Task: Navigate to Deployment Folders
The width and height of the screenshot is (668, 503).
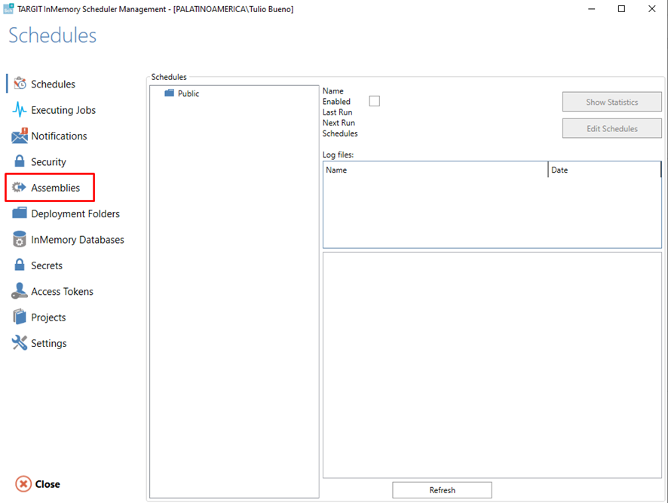Action: tap(75, 213)
